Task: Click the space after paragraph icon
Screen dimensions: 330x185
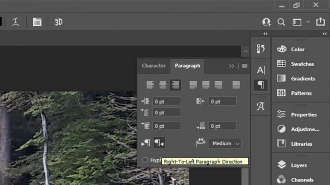Action: tap(200, 126)
